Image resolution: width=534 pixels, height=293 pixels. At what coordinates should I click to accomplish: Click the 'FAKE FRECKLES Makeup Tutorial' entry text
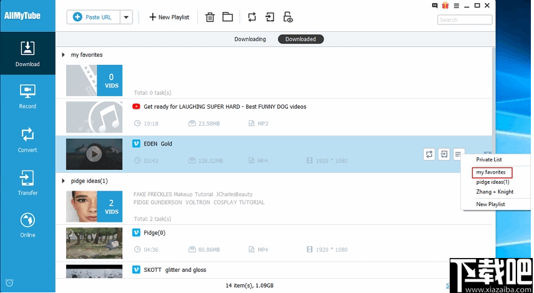tap(193, 194)
